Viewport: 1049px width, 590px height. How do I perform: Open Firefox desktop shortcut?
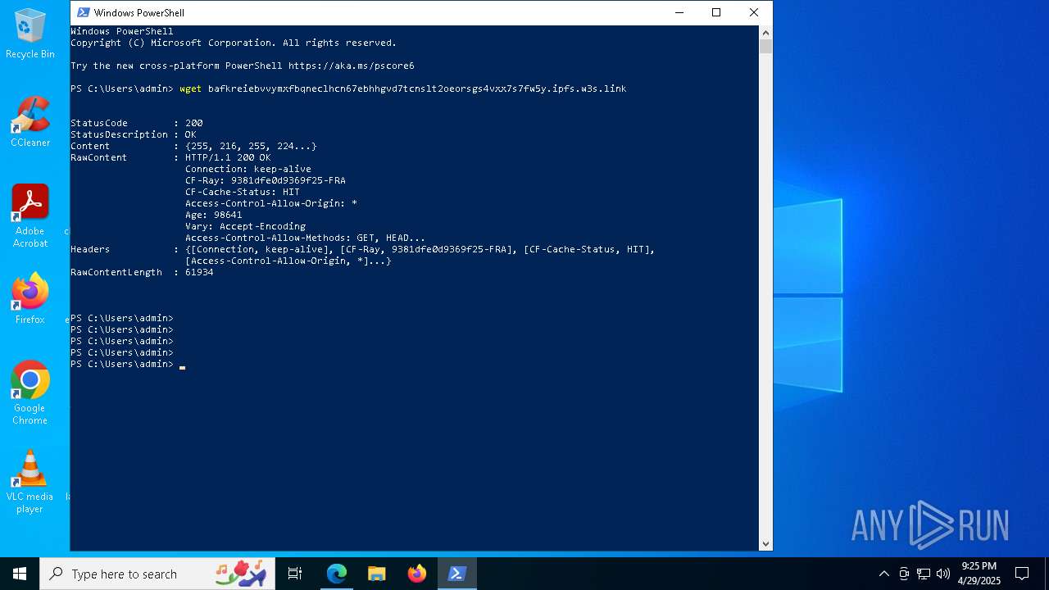point(30,299)
